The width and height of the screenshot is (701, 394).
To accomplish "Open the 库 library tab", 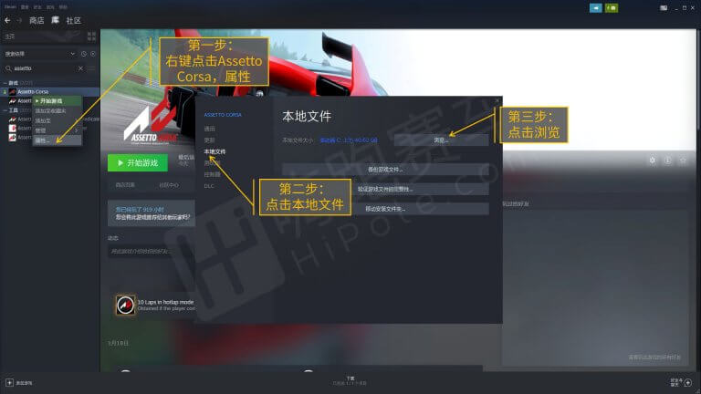I will coord(55,21).
